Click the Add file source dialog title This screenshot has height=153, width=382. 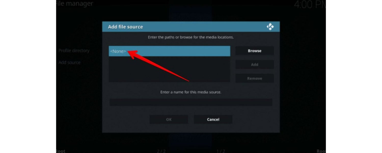(x=125, y=27)
